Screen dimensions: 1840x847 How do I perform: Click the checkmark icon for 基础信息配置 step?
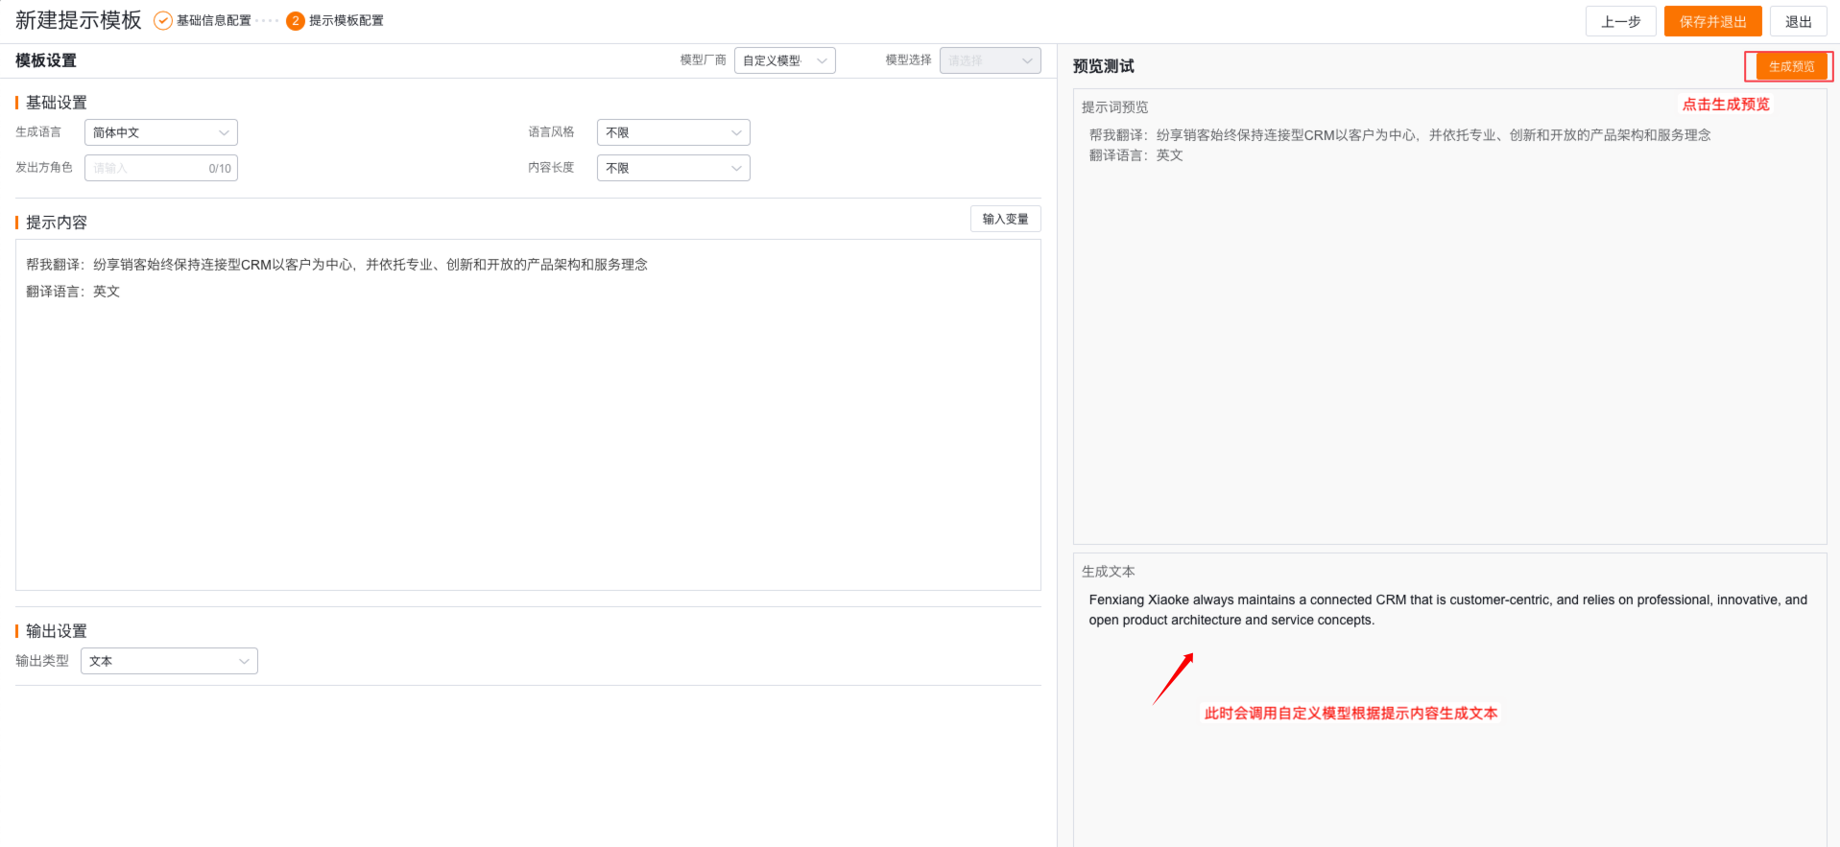point(163,21)
